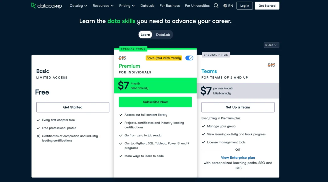Click the 'Free' price on Basic plan
The height and width of the screenshot is (182, 328).
[x=42, y=92]
